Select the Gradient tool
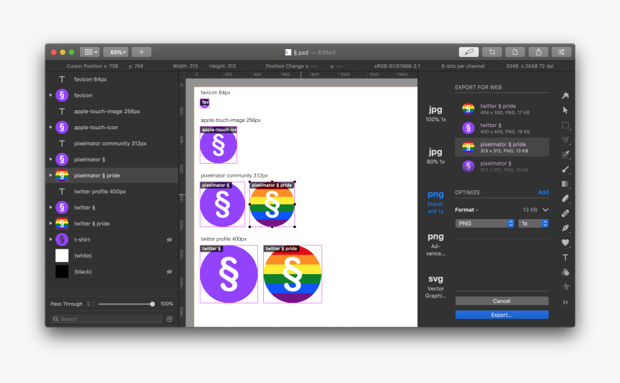This screenshot has height=383, width=620. (x=565, y=184)
